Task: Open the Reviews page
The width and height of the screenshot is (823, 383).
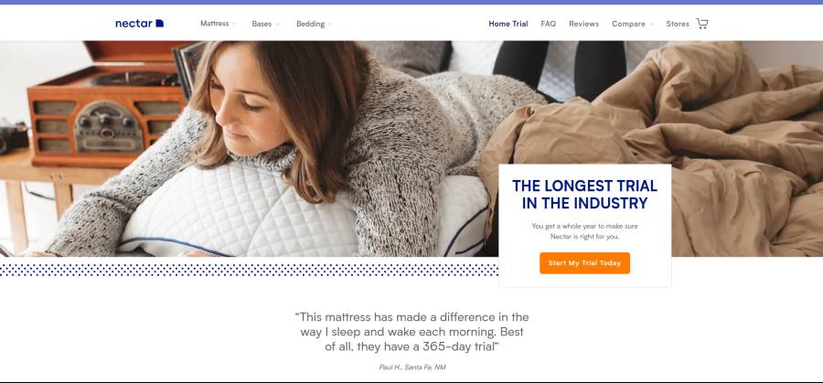Action: coord(583,24)
